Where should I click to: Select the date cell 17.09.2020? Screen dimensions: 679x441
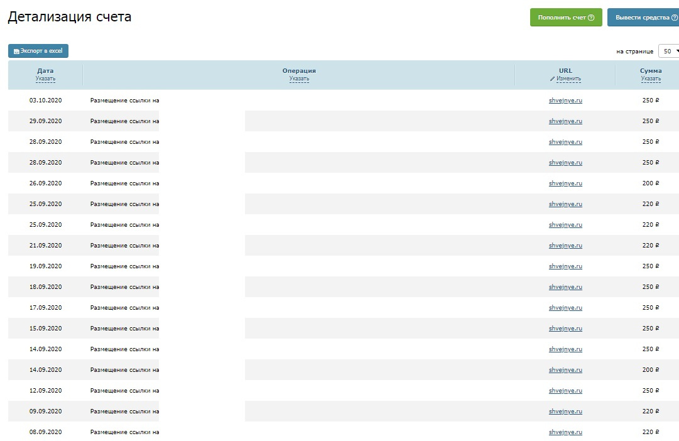pos(45,308)
